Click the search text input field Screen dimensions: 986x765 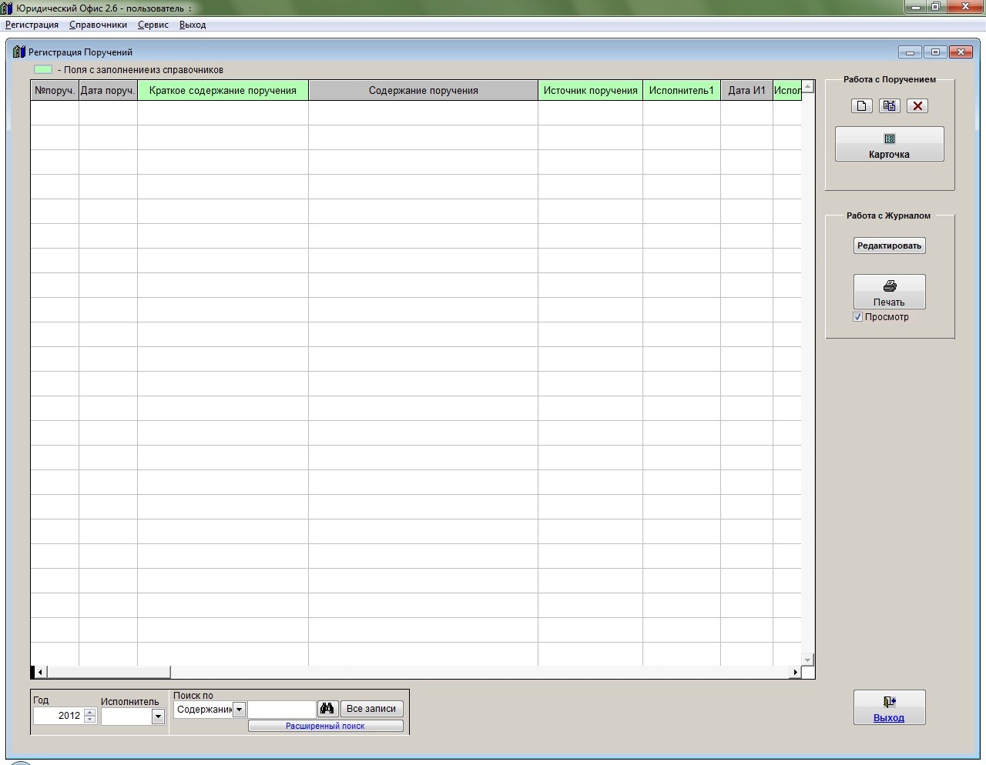[x=282, y=709]
